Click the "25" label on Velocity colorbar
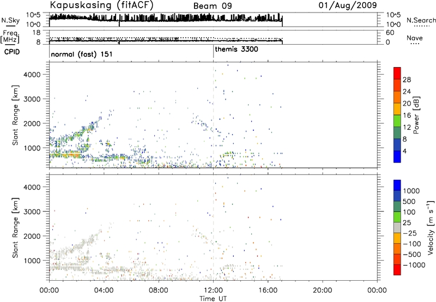 [x=407, y=223]
